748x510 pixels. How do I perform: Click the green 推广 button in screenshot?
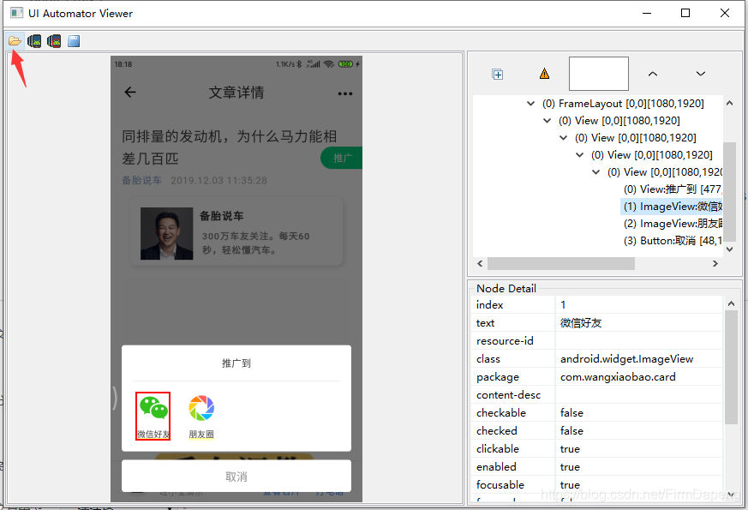click(341, 158)
